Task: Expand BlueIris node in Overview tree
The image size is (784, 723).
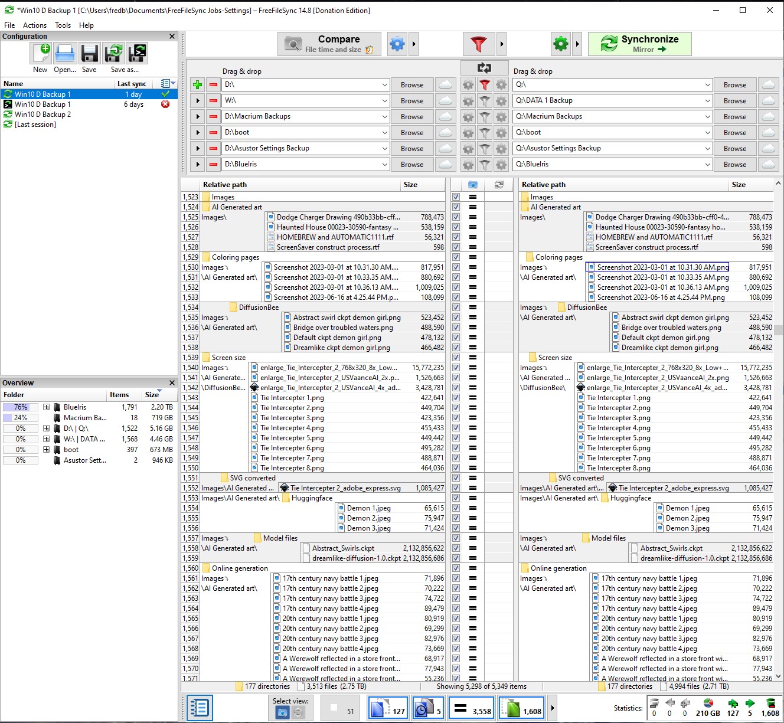Action: coord(46,407)
